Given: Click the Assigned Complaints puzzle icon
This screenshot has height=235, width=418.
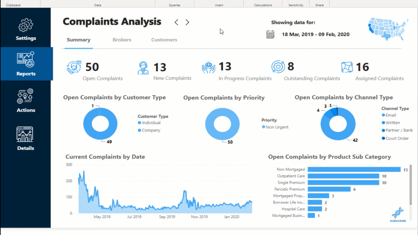Looking at the screenshot, I should pos(347,67).
